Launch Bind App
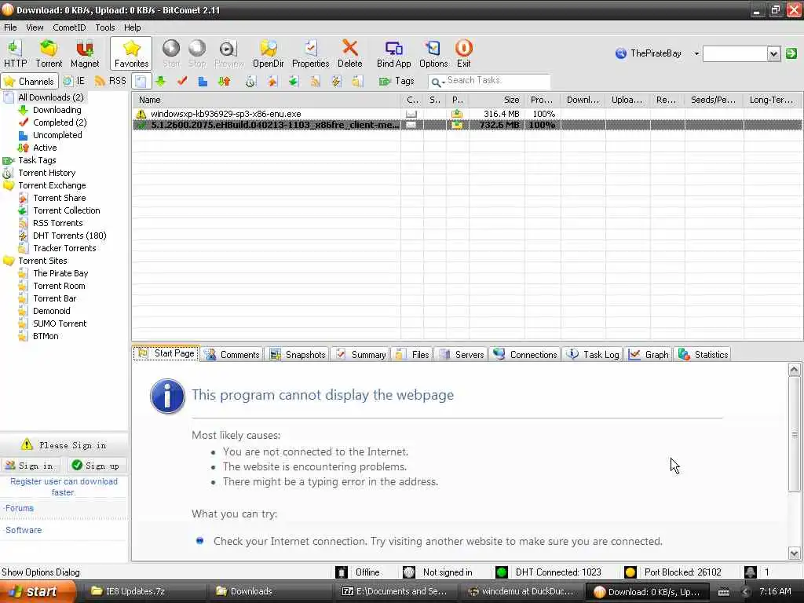This screenshot has width=804, height=603. [394, 54]
